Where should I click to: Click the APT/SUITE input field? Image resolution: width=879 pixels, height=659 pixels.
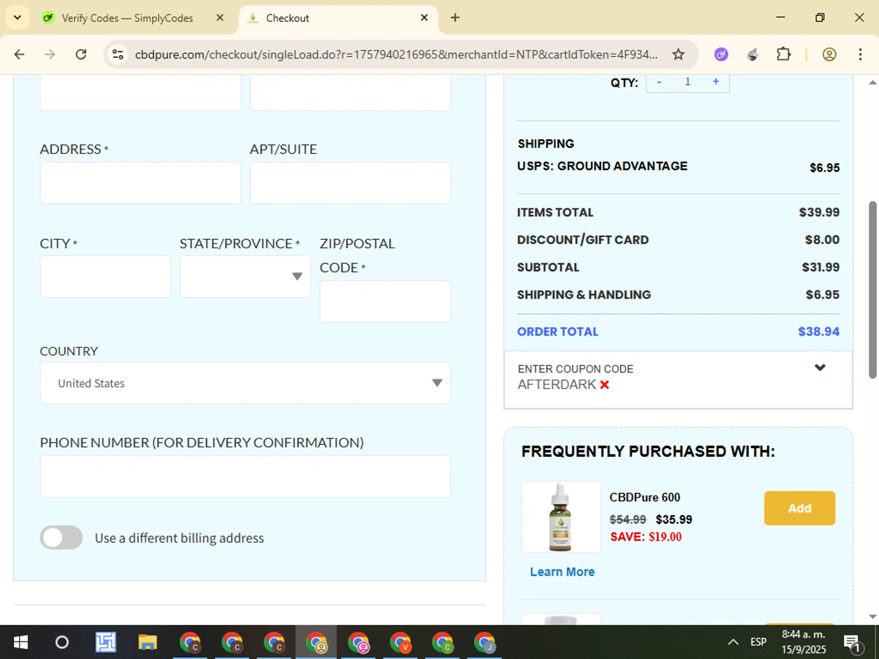click(350, 183)
